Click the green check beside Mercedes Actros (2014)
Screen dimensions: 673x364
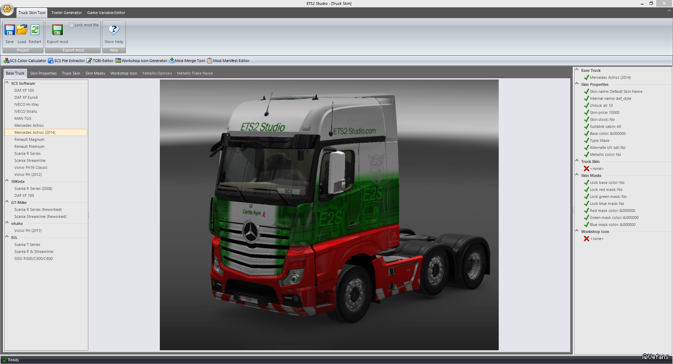(x=586, y=77)
